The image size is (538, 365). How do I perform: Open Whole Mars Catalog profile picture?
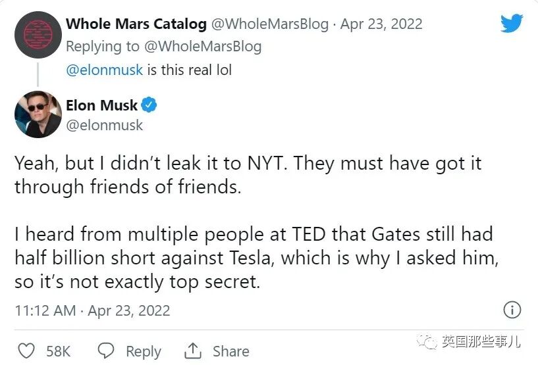point(38,35)
